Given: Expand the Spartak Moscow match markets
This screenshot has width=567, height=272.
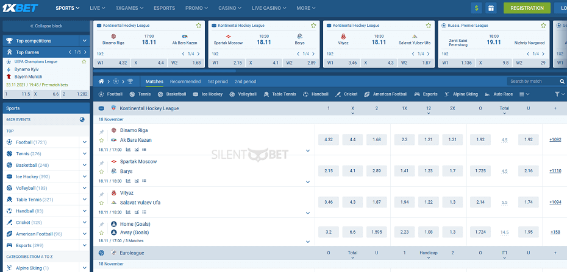Looking at the screenshot, I should coord(308,182).
